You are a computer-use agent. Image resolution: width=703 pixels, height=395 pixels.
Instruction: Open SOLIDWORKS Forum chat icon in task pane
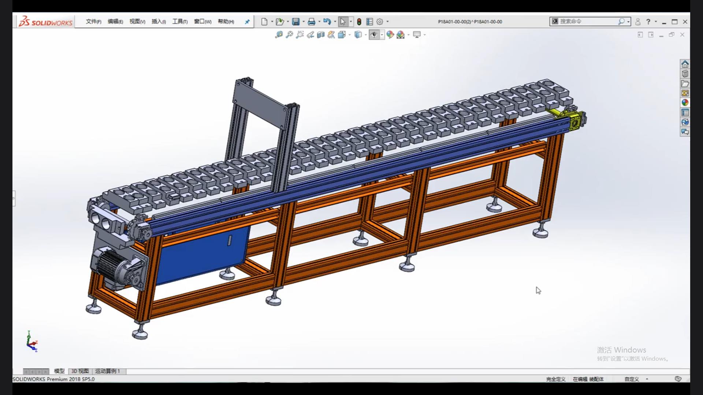685,132
